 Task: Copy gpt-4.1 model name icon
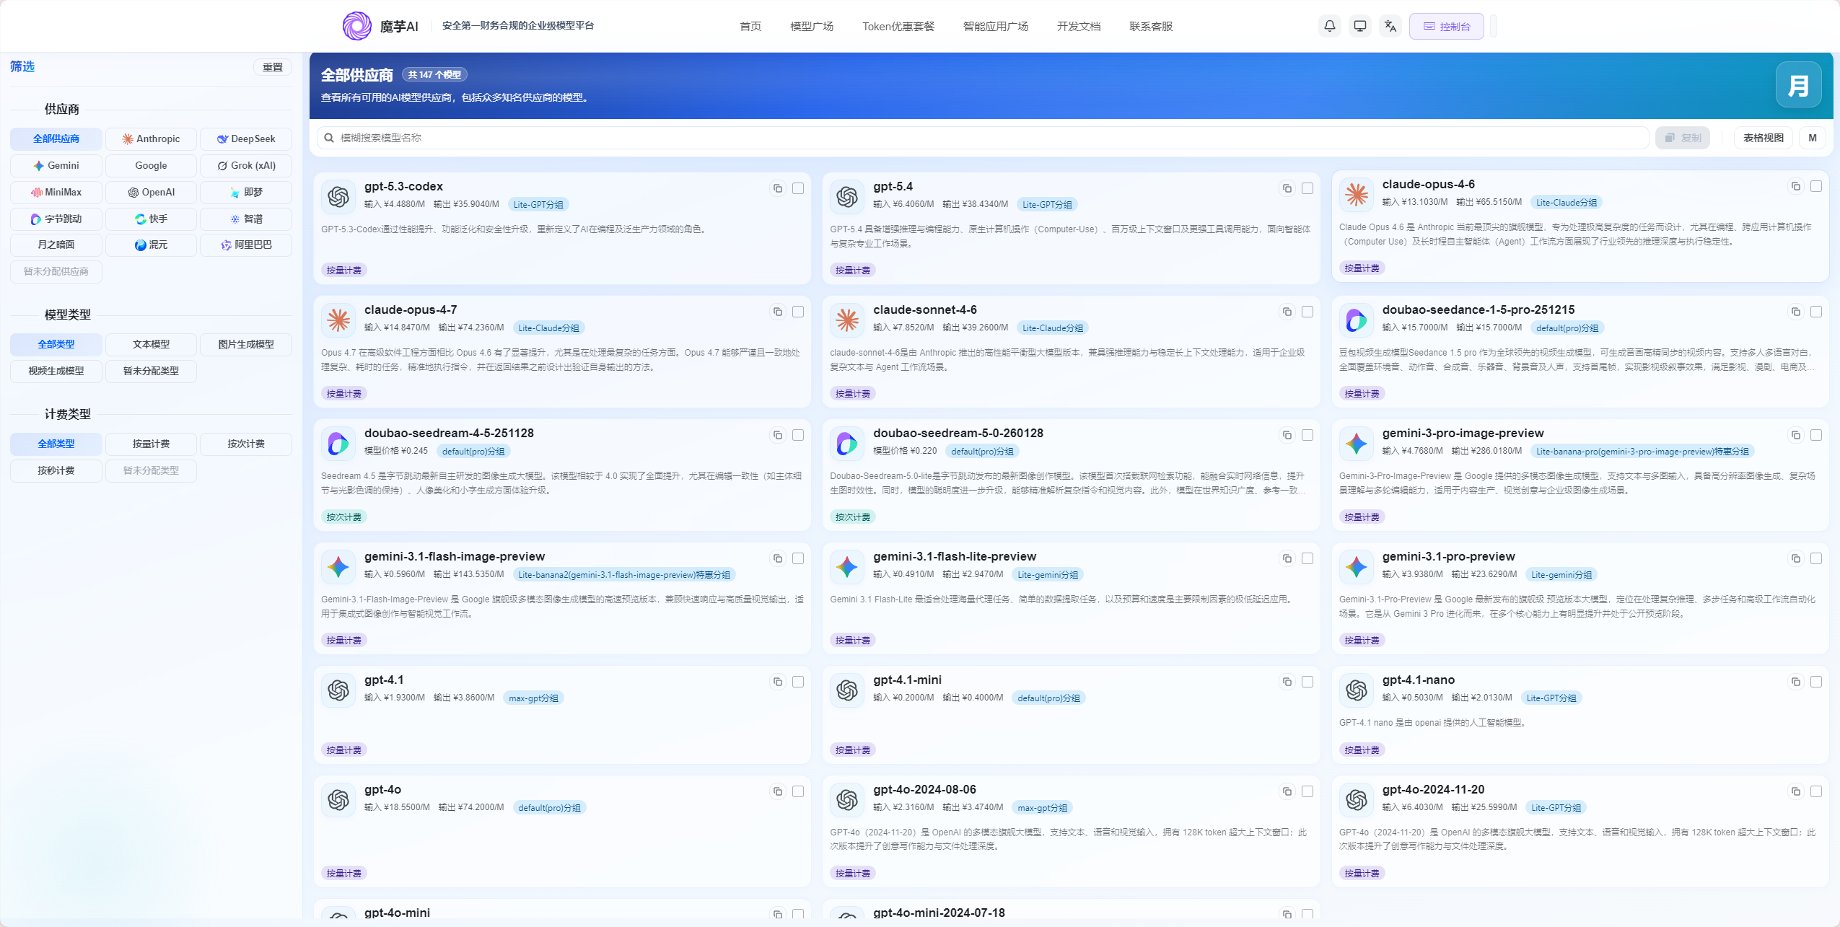click(778, 682)
